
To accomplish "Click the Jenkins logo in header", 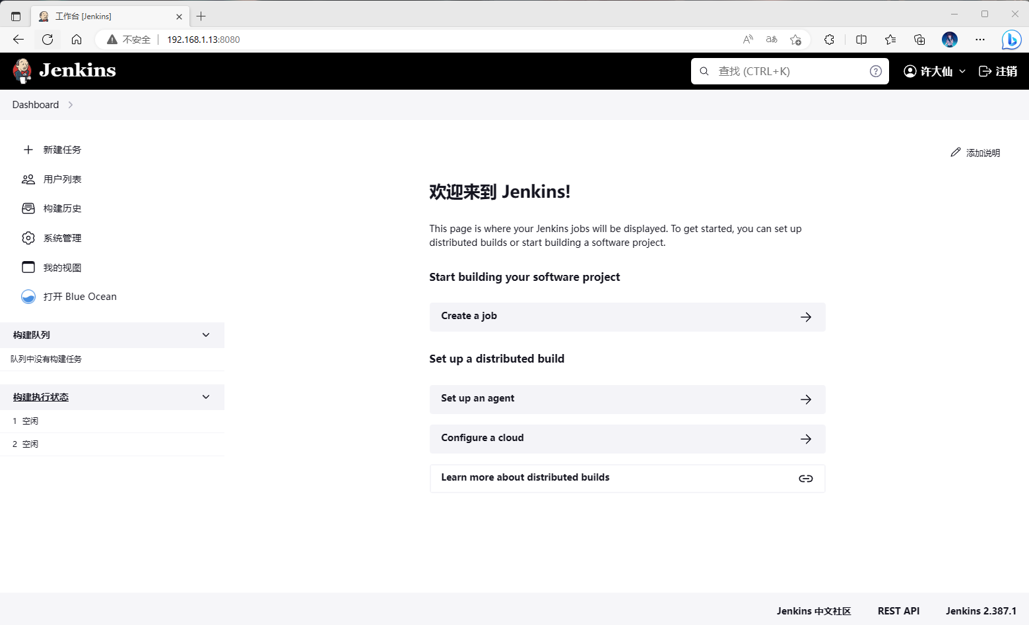I will [64, 71].
